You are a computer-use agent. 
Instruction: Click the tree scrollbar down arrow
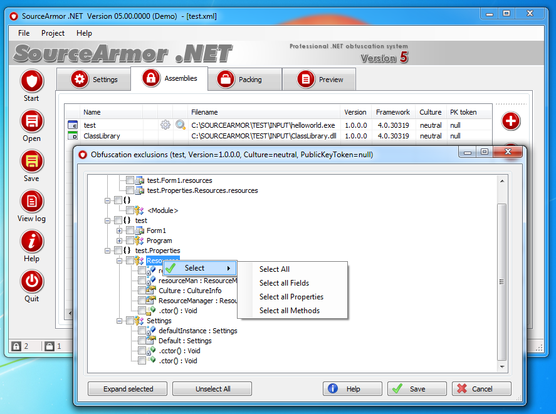[501, 367]
